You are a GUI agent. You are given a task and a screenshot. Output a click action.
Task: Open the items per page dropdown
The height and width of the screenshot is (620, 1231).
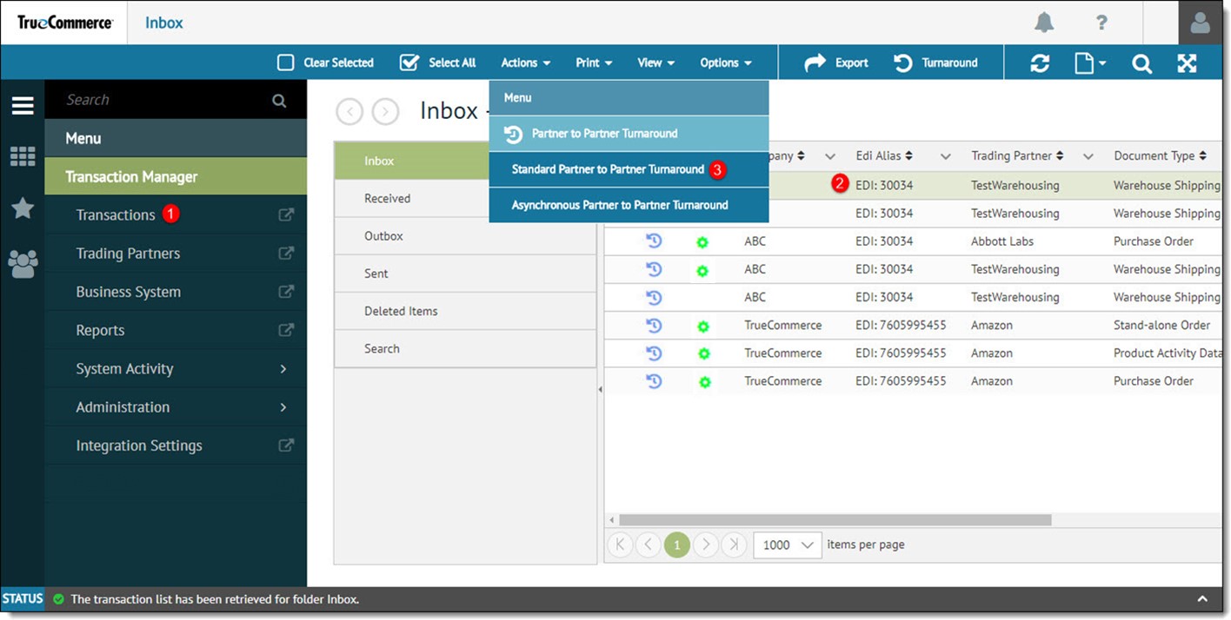pos(787,544)
